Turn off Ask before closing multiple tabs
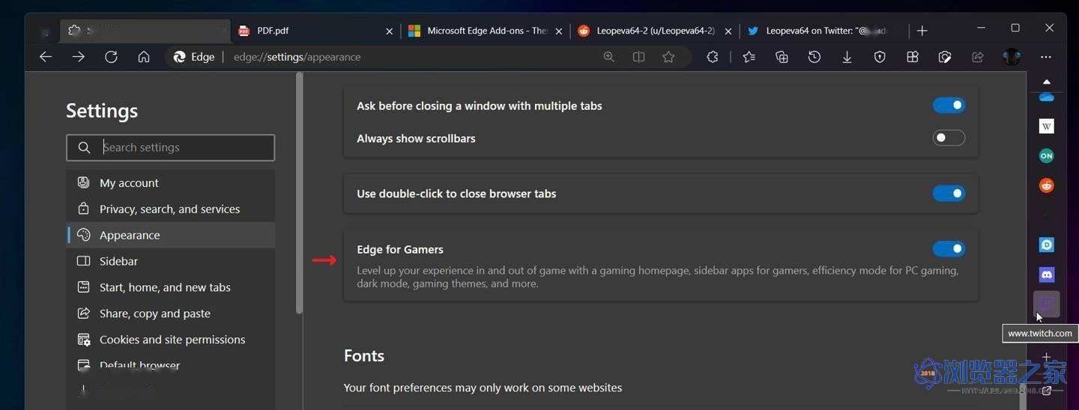 [949, 105]
